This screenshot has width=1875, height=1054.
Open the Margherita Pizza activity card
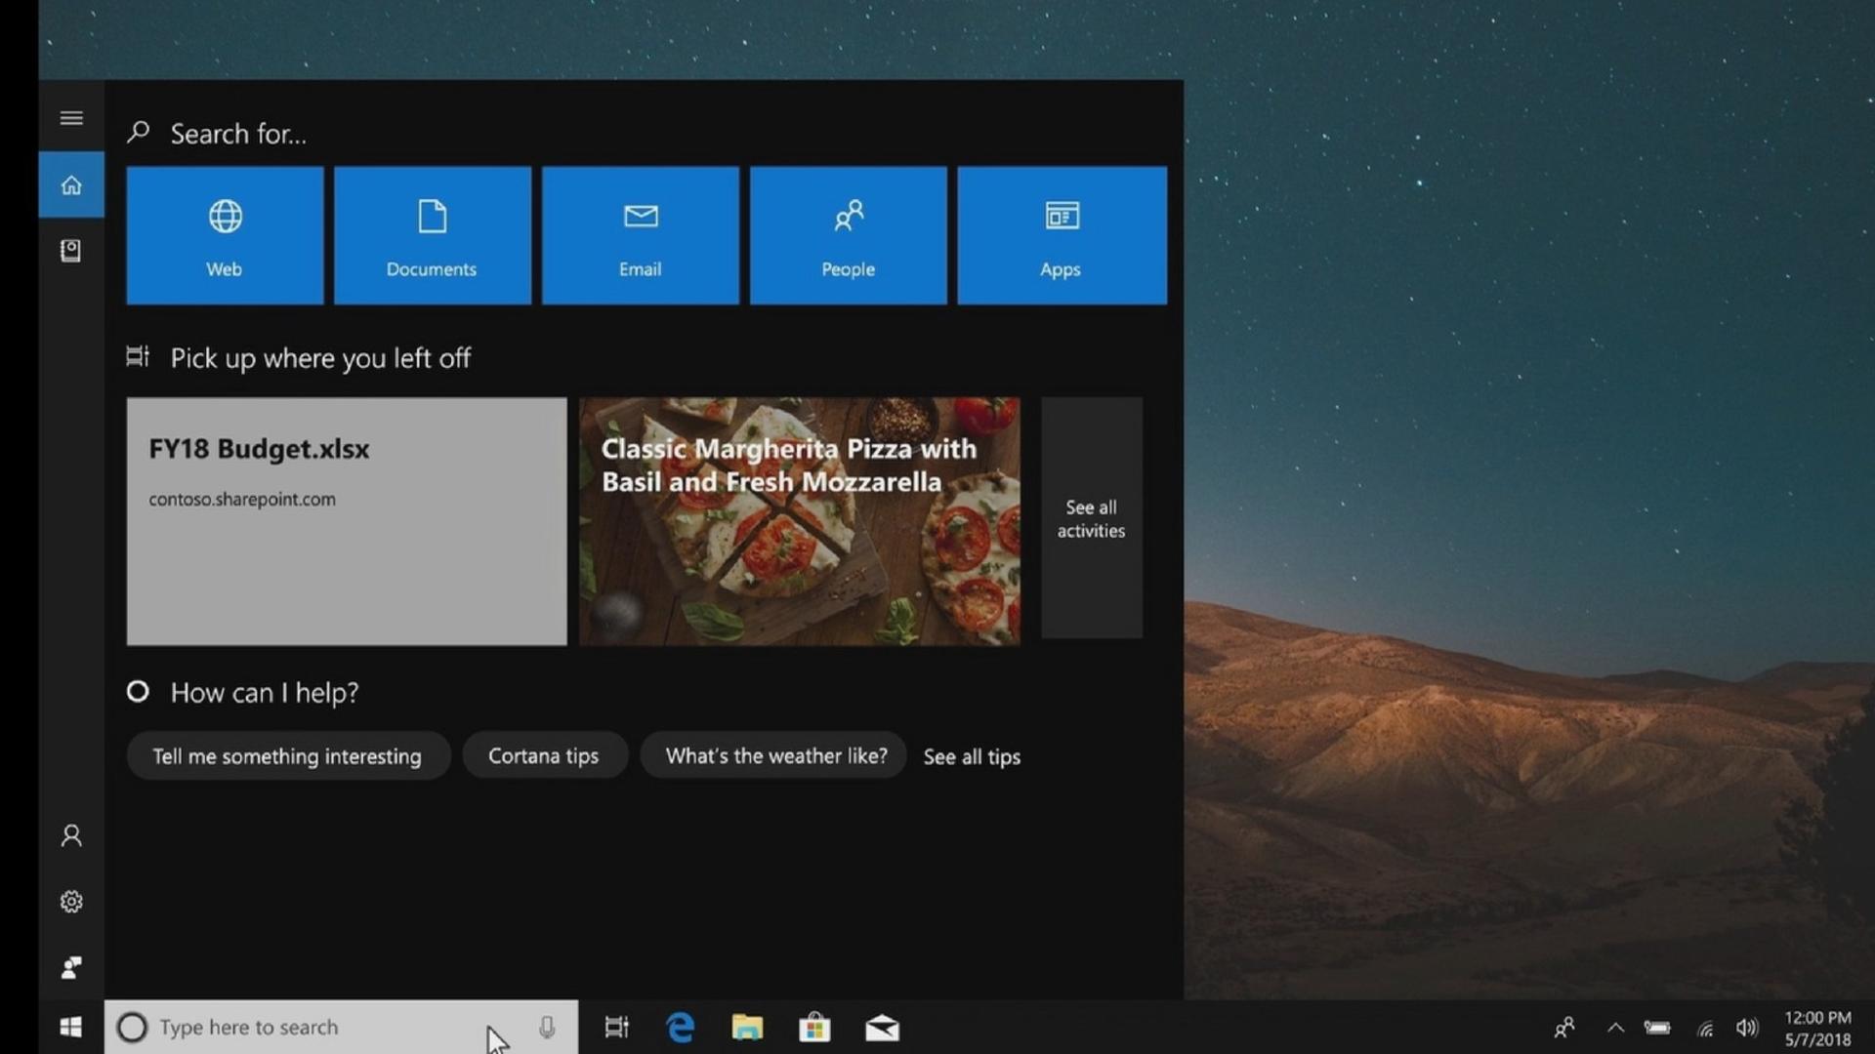[800, 521]
